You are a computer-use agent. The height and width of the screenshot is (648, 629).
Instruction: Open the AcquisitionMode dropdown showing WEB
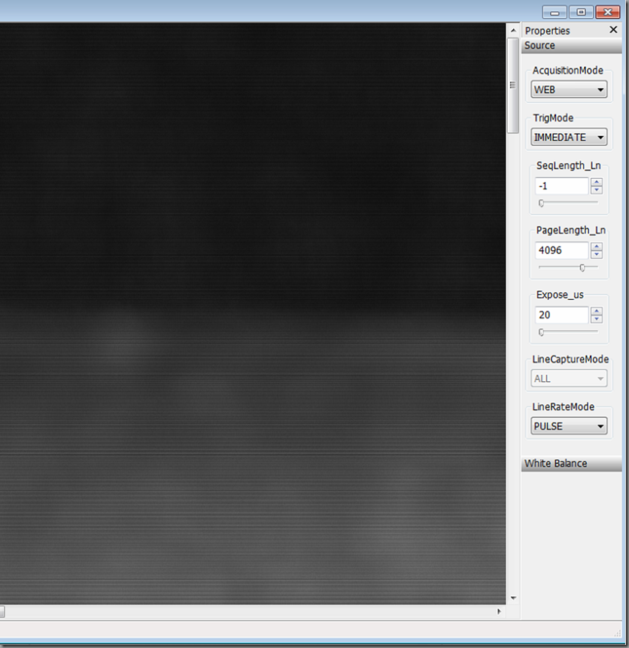569,89
